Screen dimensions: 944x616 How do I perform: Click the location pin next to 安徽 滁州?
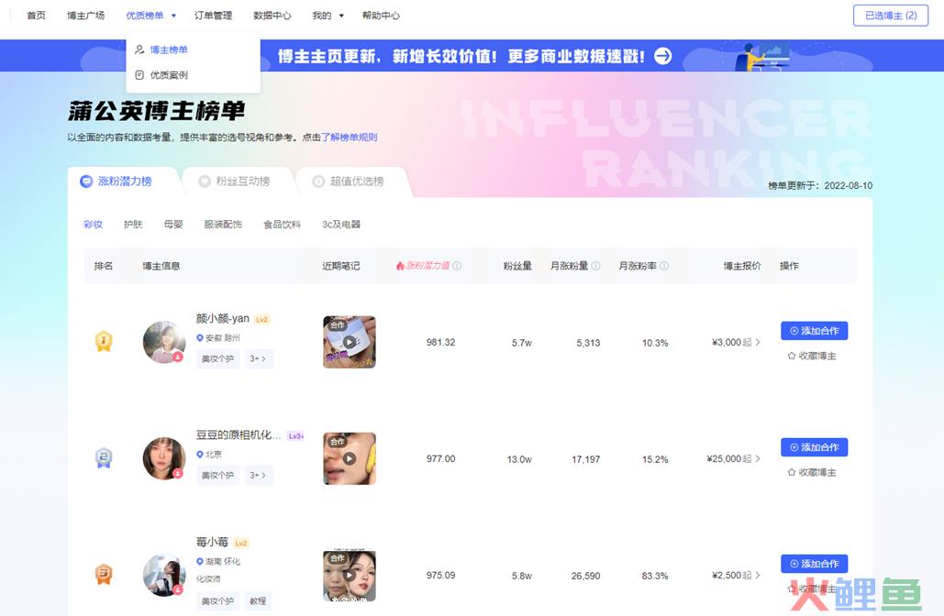[x=200, y=338]
